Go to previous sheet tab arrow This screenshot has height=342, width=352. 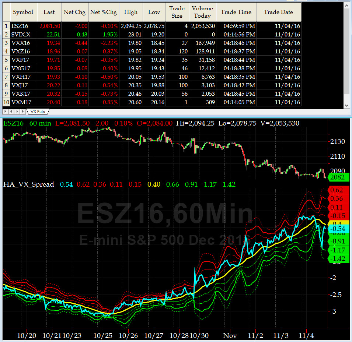11,112
